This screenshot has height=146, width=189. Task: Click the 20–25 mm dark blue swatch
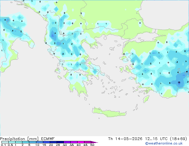pos(53,142)
